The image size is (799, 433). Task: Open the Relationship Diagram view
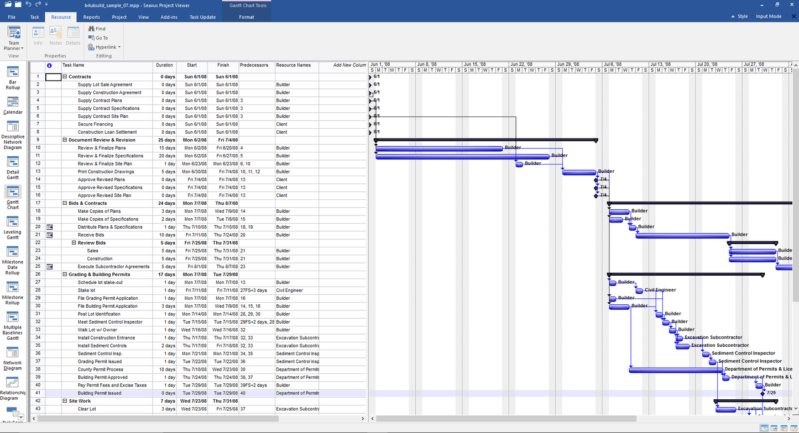12,387
